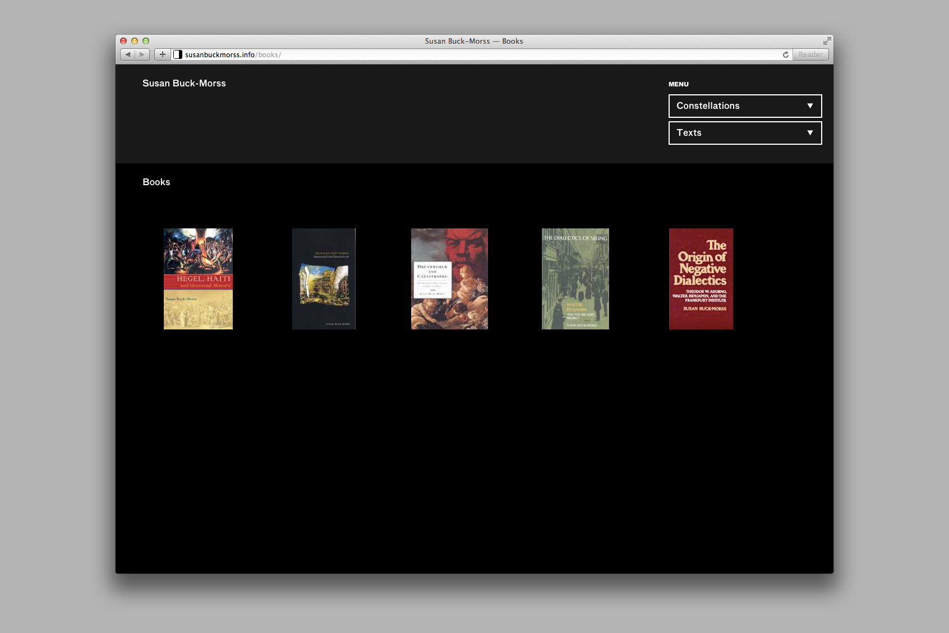Click the window title 'Susan Buck-Morss — Books'
The width and height of the screenshot is (949, 633).
pos(474,41)
